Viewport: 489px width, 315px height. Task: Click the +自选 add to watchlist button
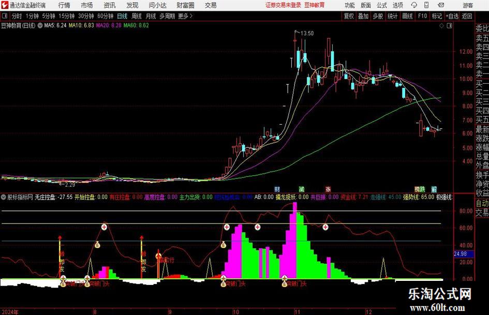point(452,16)
